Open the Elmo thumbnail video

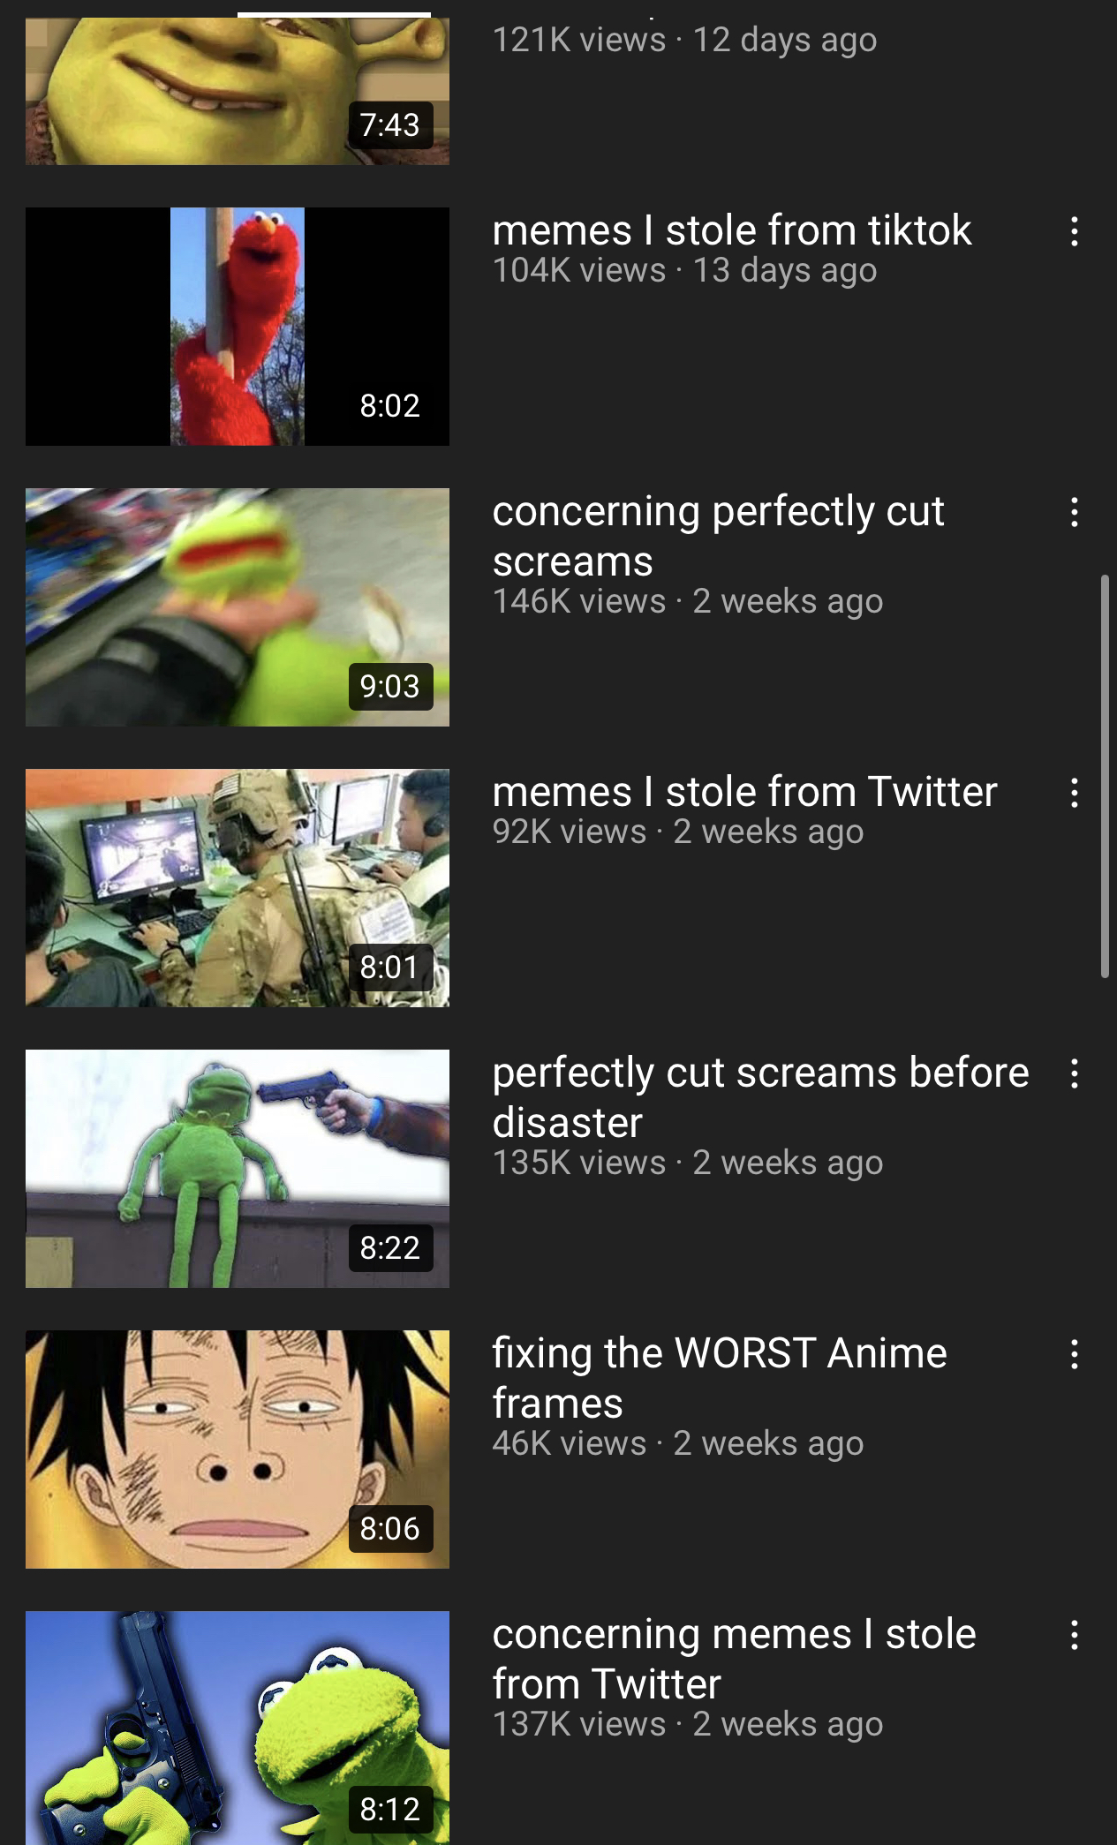(x=238, y=327)
